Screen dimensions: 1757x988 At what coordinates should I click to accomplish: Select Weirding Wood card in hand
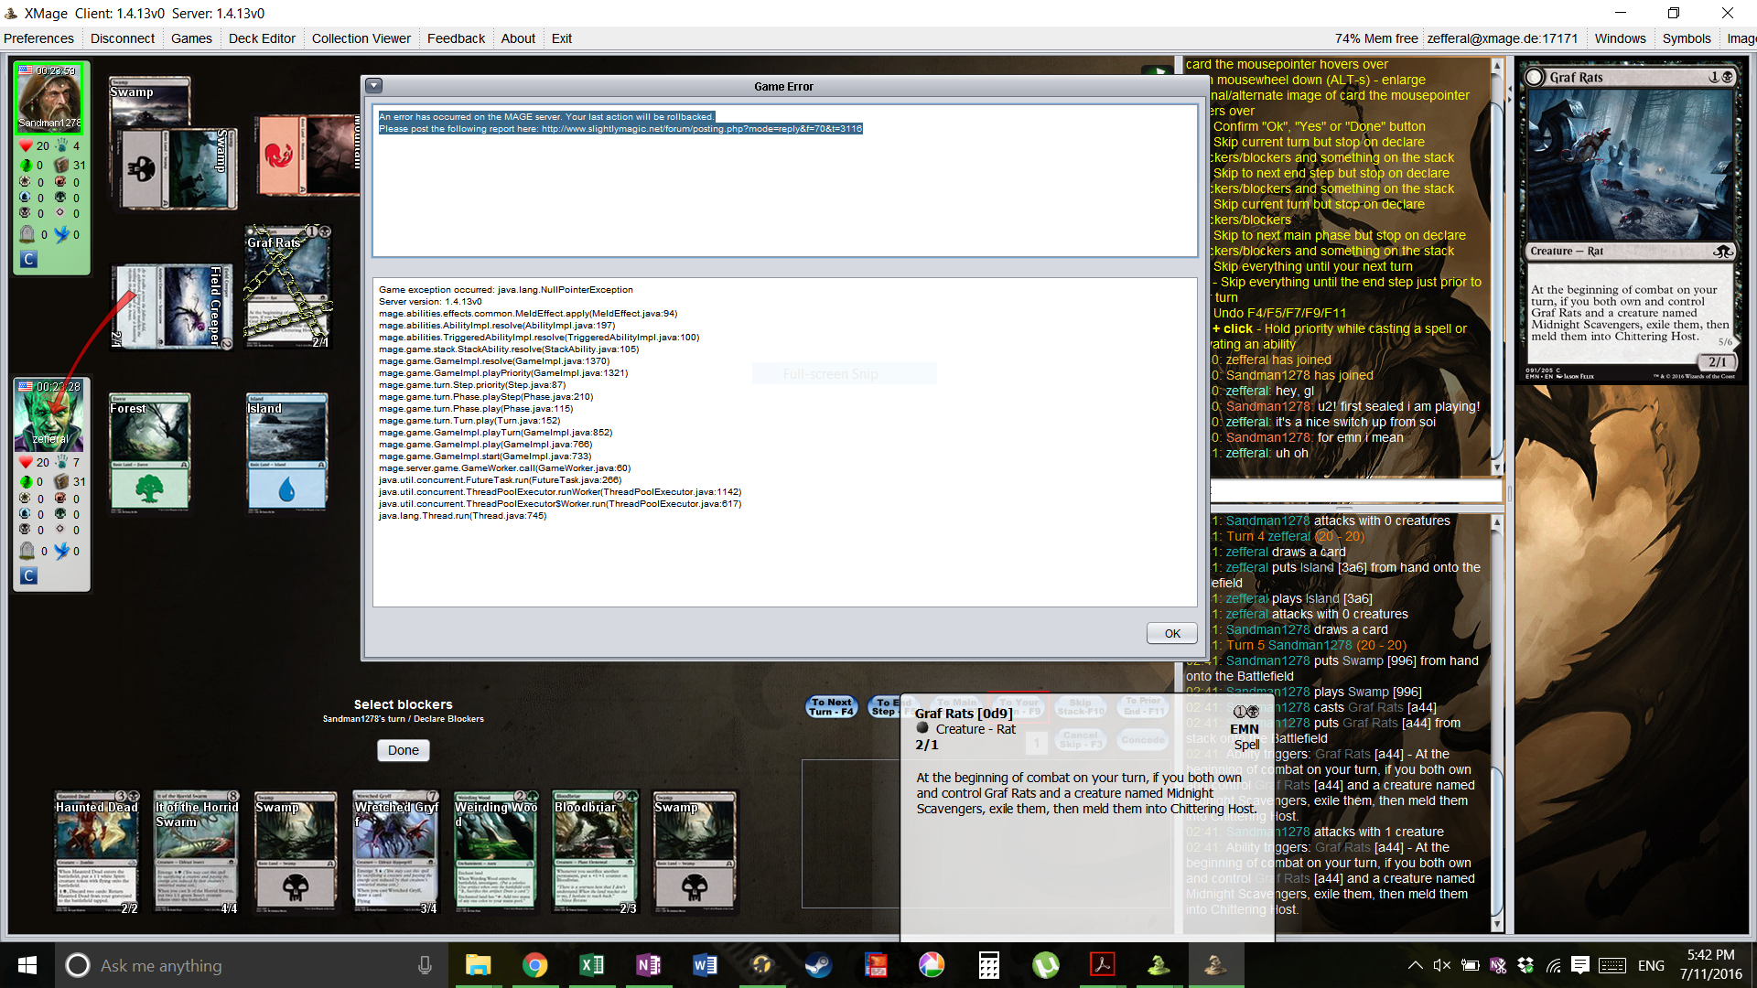(496, 853)
